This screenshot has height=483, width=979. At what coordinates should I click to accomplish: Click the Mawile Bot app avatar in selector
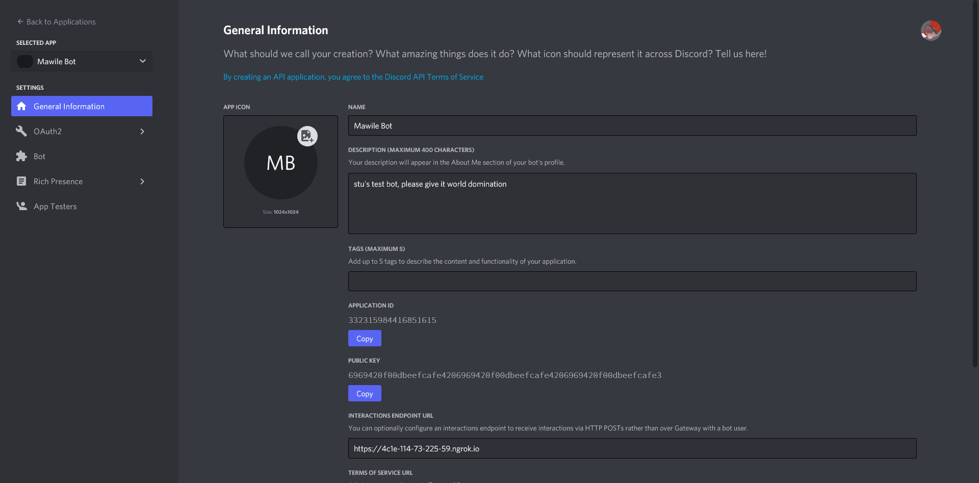coord(24,61)
